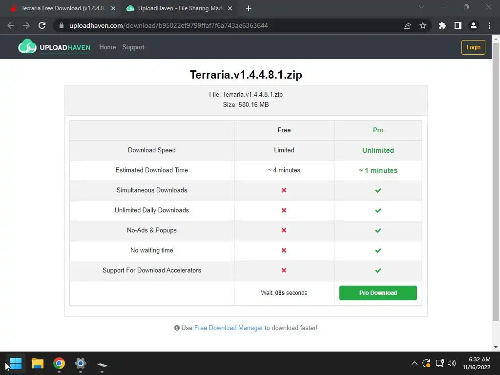The image size is (500, 375).
Task: Close the UploadHaven tab
Action: (x=230, y=9)
